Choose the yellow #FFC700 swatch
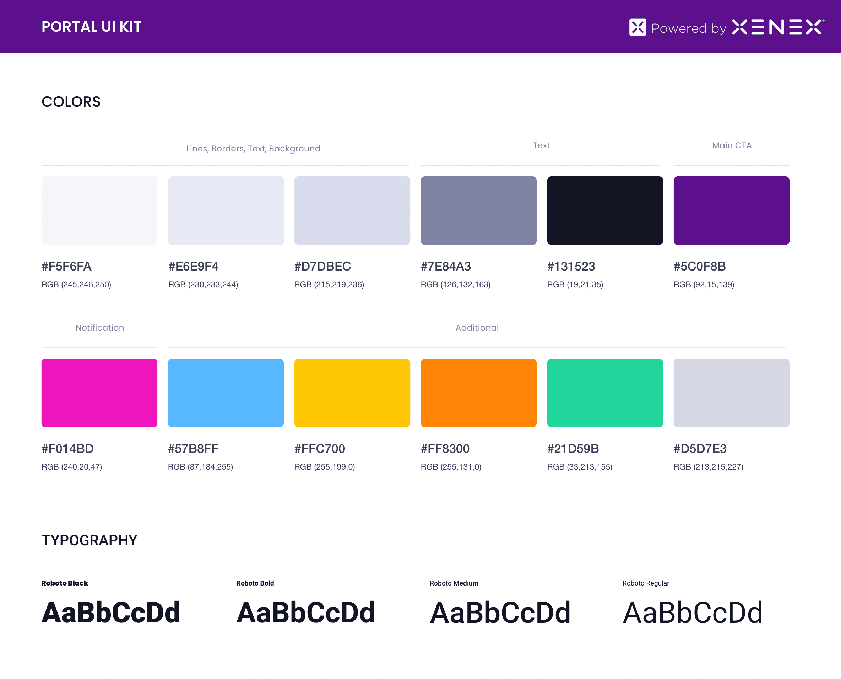841x679 pixels. pyautogui.click(x=352, y=393)
